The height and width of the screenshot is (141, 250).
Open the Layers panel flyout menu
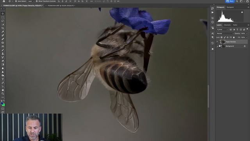(248, 25)
